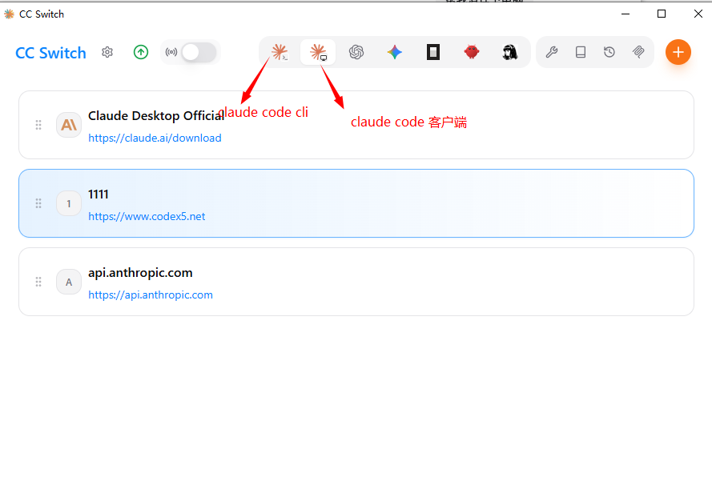Open the https://api.anthropic.com link
Image resolution: width=712 pixels, height=477 pixels.
pyautogui.click(x=151, y=295)
